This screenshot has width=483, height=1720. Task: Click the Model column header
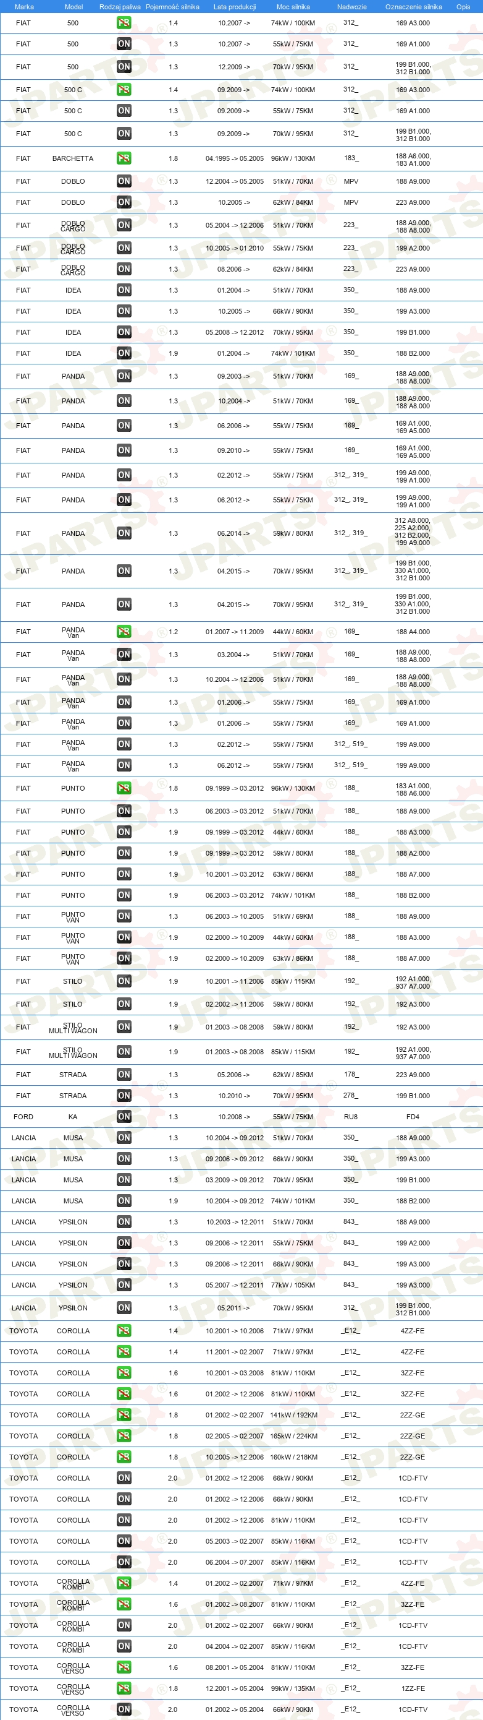tap(73, 7)
